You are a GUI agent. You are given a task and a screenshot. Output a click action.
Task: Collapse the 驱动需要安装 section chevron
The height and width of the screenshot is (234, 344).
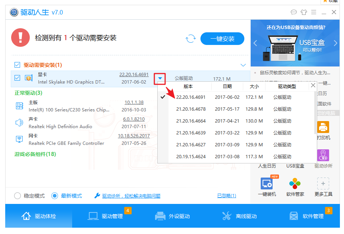tap(243, 65)
